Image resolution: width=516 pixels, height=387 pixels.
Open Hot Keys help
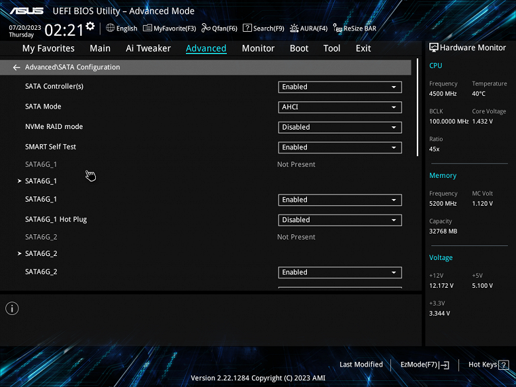488,365
